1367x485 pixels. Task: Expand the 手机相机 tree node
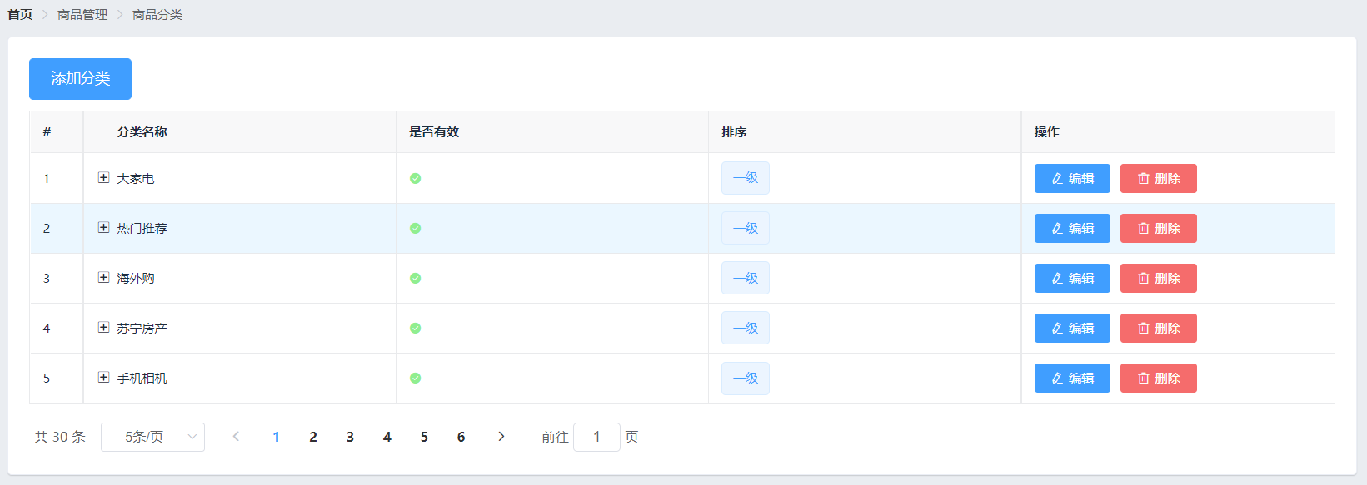tap(103, 378)
